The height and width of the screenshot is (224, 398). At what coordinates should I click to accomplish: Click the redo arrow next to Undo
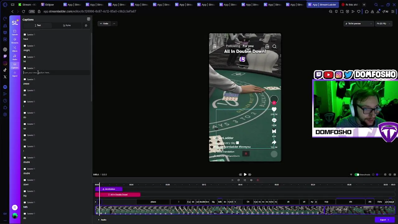point(114,24)
